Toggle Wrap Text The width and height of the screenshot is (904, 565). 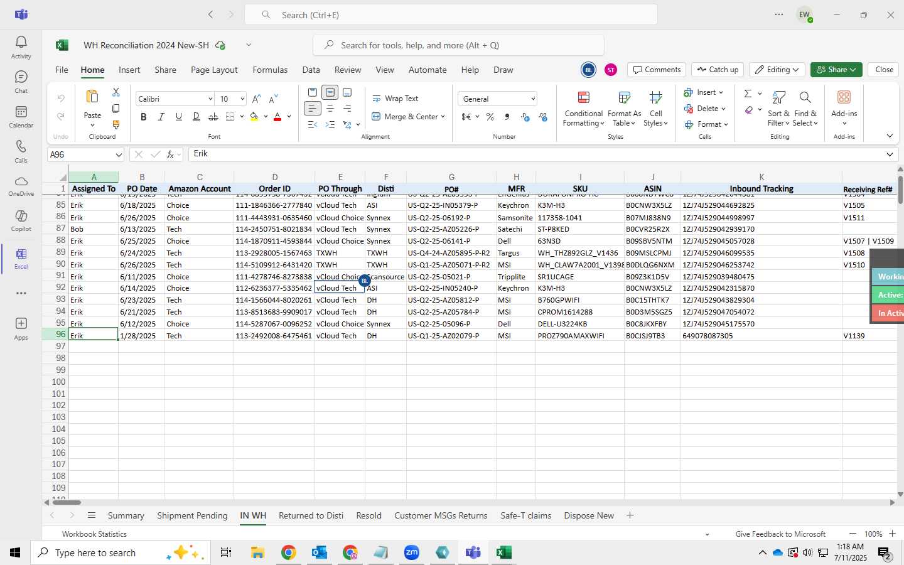click(x=395, y=99)
